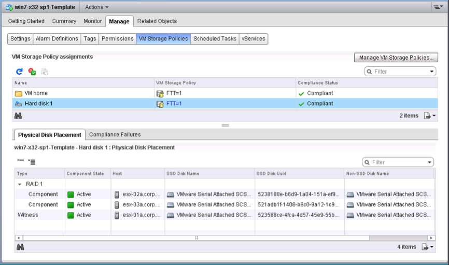Click the check compliance icon with red and green marks

tap(32, 72)
